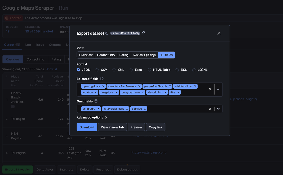Switch view to Contact info tab
Screen dimensions: 283x175
(x=106, y=55)
